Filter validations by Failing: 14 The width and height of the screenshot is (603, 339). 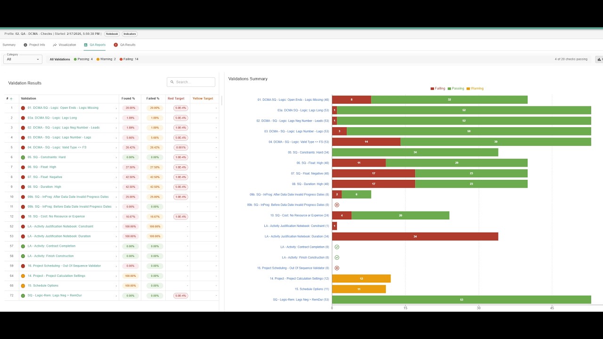129,59
